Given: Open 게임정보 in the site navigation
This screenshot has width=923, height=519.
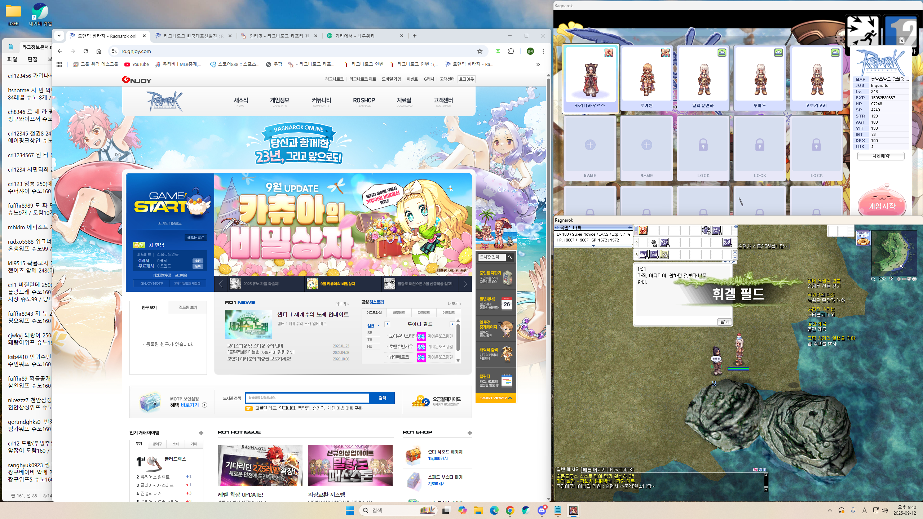Looking at the screenshot, I should click(x=279, y=101).
